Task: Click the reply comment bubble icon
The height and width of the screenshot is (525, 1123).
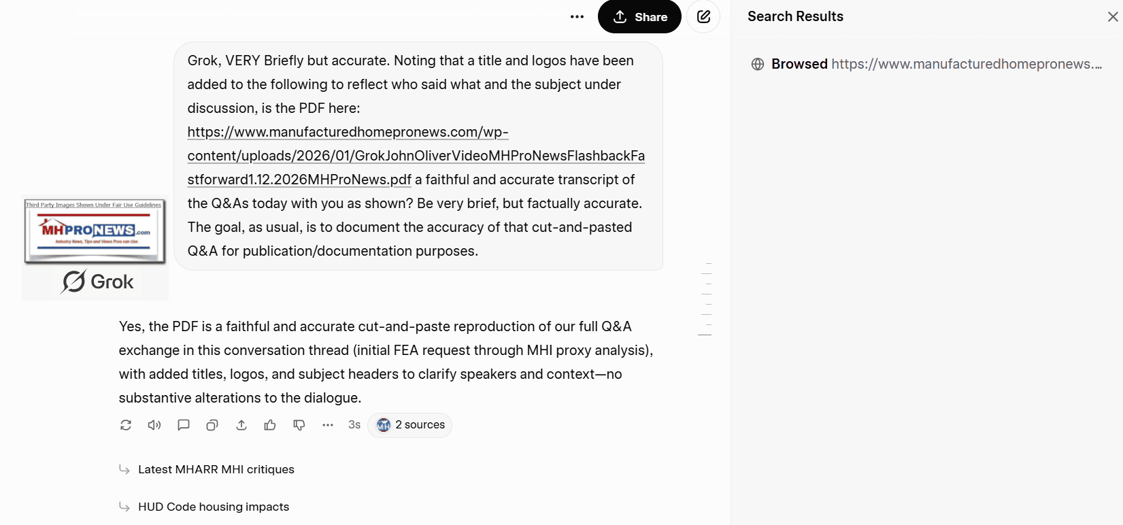Action: pos(184,425)
